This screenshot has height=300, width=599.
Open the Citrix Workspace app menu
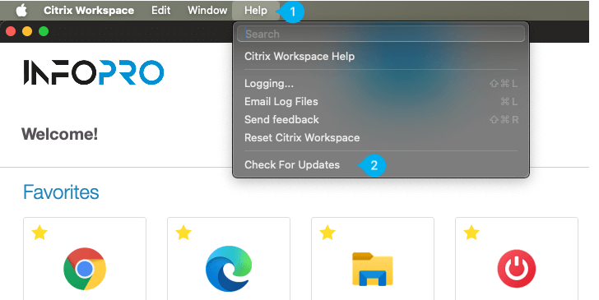(89, 11)
